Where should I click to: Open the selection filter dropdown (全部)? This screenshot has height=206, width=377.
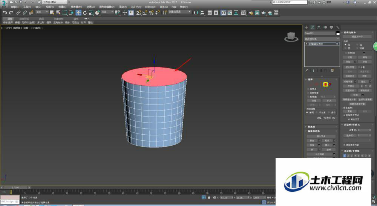click(x=42, y=12)
